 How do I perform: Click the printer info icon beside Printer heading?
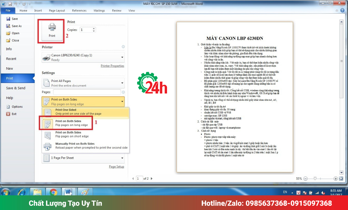123,47
